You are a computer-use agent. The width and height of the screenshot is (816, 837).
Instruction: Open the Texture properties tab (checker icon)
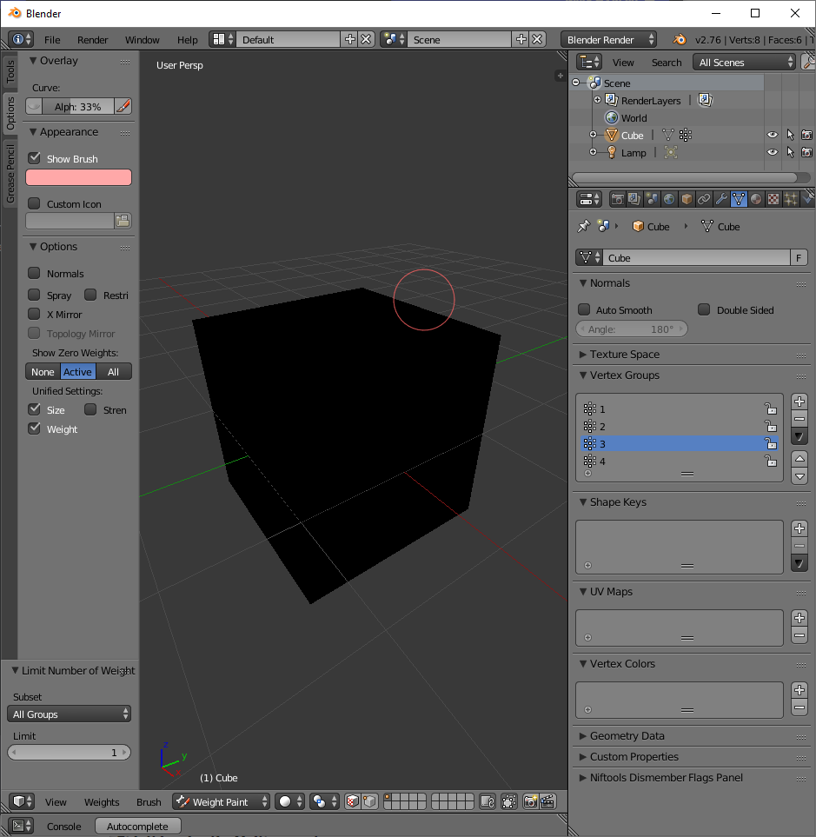click(x=773, y=199)
